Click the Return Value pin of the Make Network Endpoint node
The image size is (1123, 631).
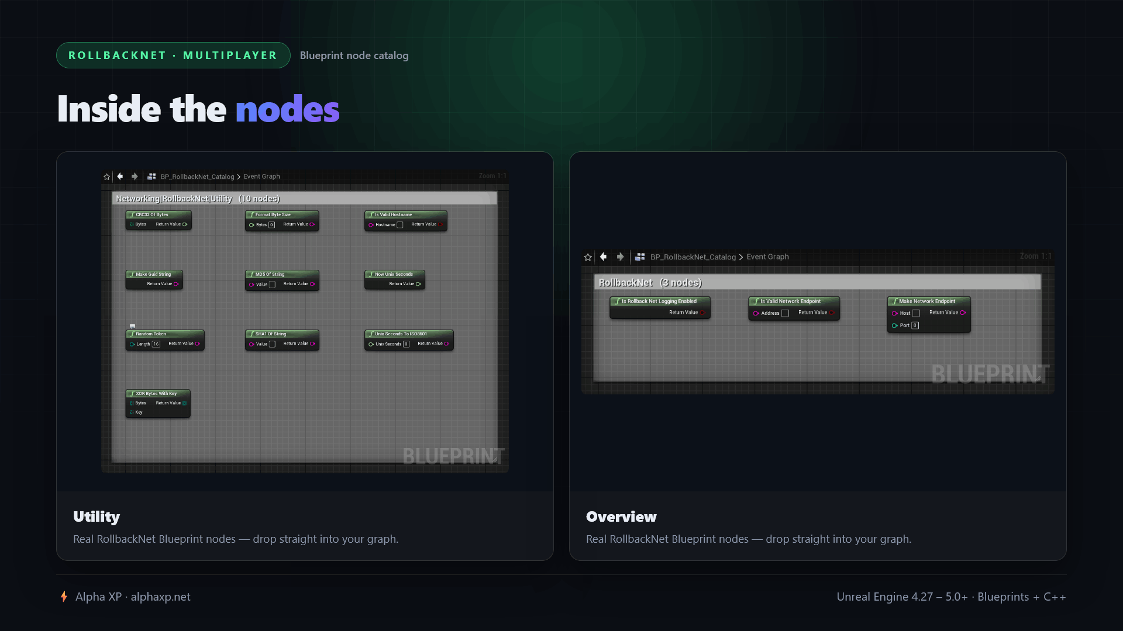pyautogui.click(x=963, y=313)
